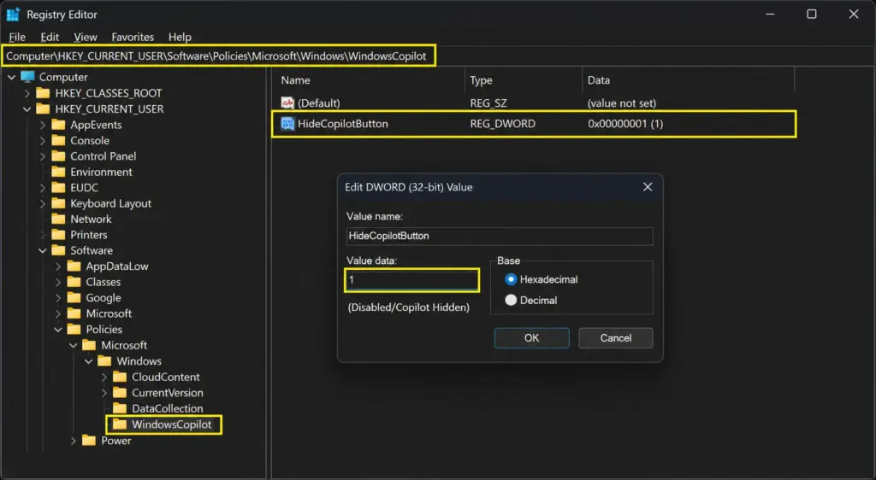Confirm the DWORD edit with OK

531,338
